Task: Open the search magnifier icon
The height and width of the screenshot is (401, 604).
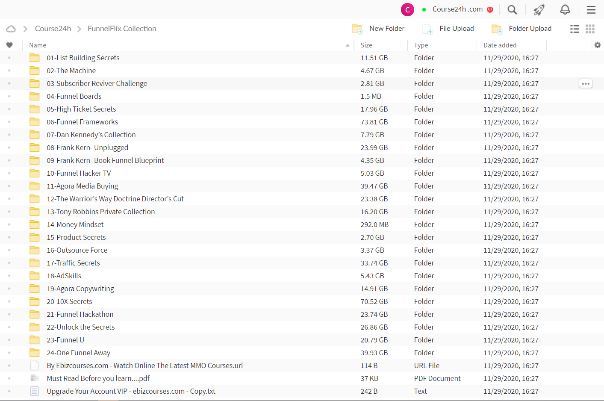Action: point(512,9)
